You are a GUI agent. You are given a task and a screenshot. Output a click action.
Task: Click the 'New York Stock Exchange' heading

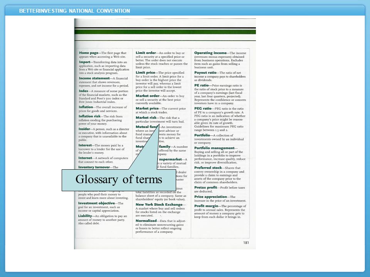[x=159, y=204]
